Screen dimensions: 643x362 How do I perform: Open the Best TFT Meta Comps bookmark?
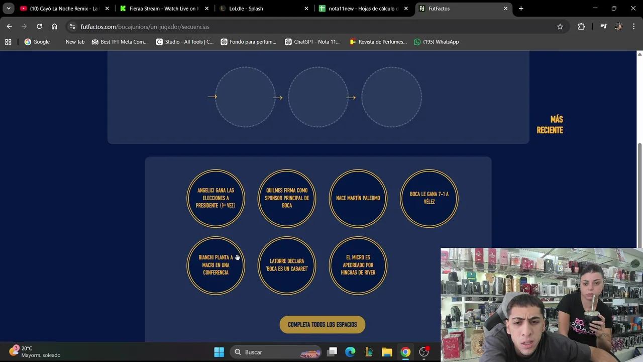coord(120,42)
